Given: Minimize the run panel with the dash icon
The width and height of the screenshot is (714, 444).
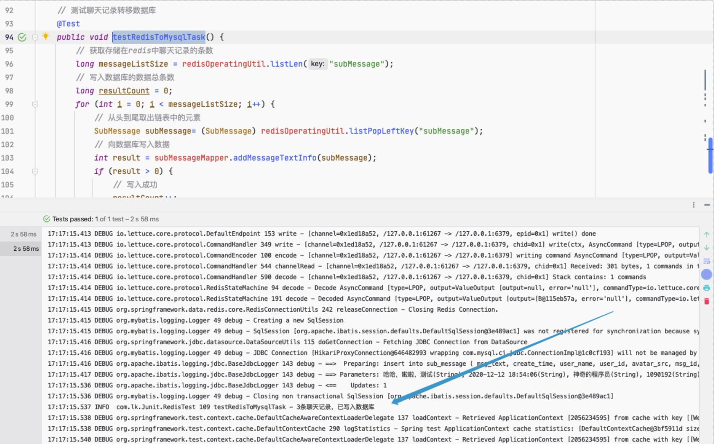Looking at the screenshot, I should pos(707,205).
